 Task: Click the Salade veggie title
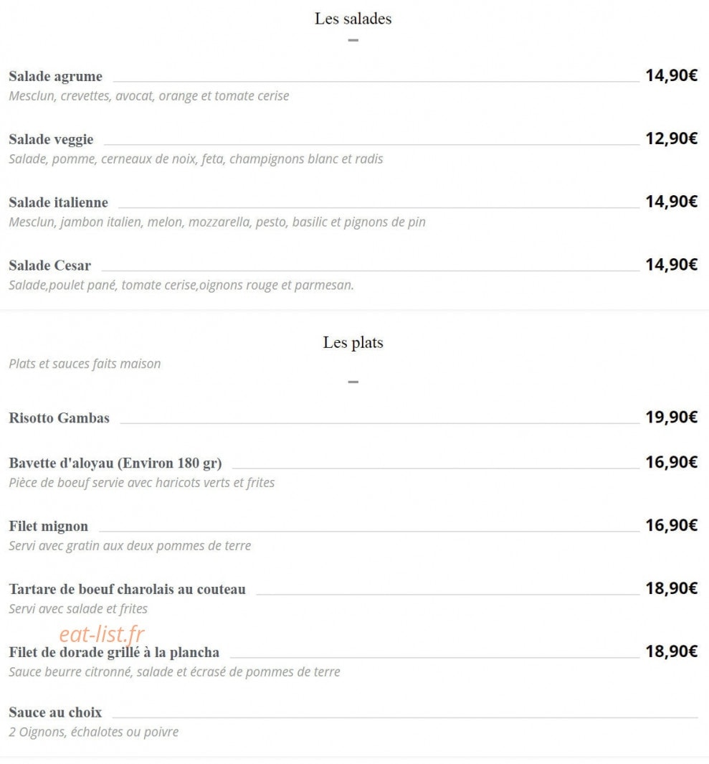(x=51, y=139)
